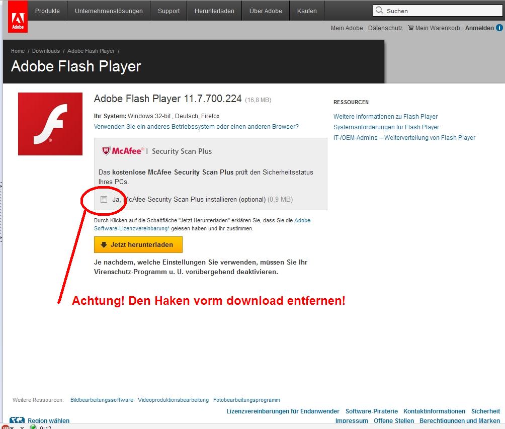The width and height of the screenshot is (505, 429).
Task: Click the other operating system or browser link
Action: pyautogui.click(x=196, y=127)
